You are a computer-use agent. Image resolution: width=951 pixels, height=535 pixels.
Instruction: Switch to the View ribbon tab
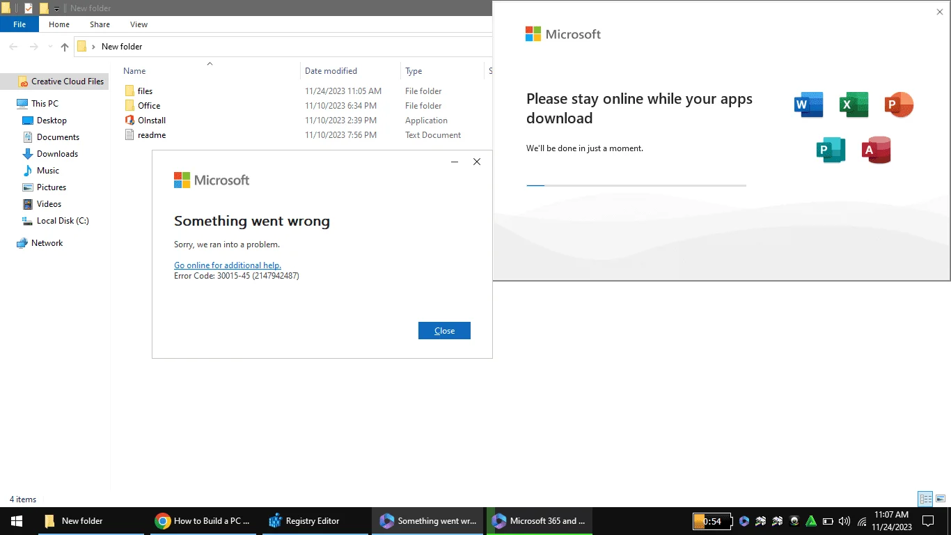click(139, 24)
